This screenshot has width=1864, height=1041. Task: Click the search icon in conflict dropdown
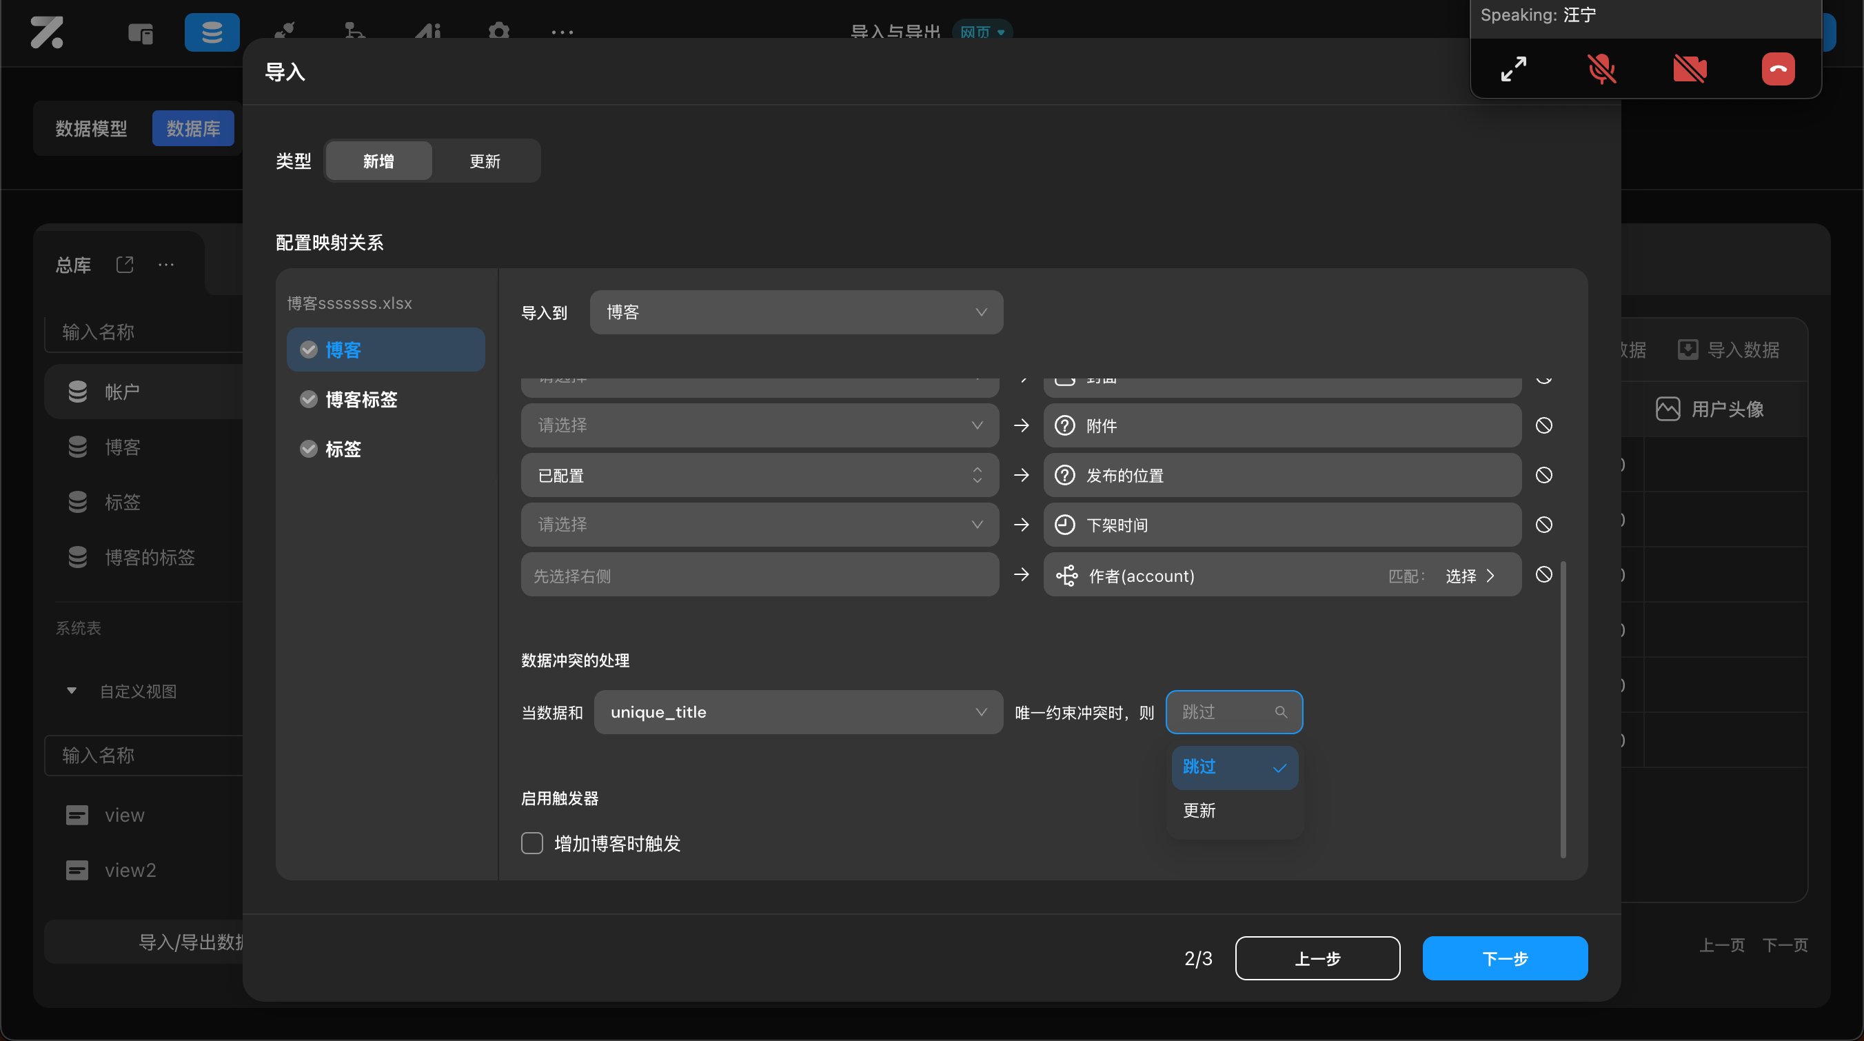tap(1280, 713)
